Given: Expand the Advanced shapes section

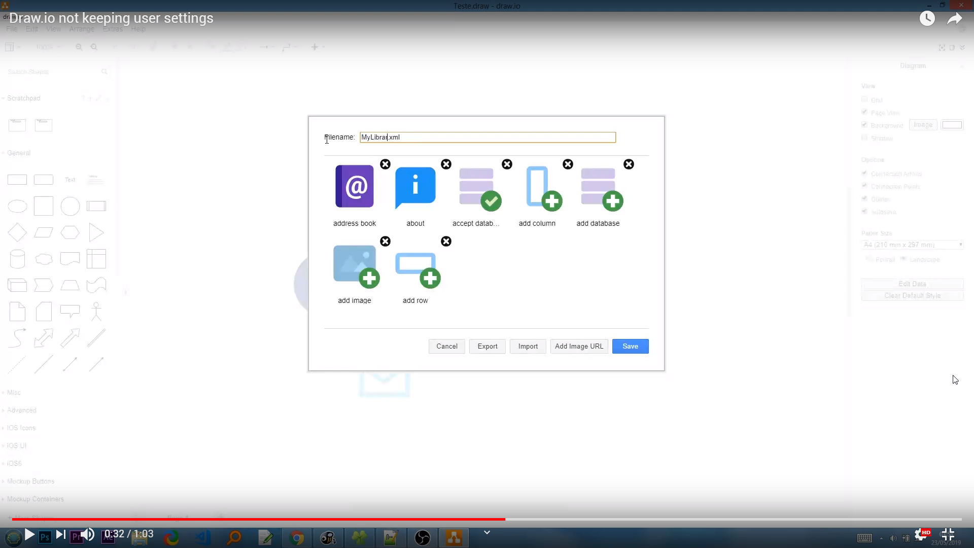Looking at the screenshot, I should (x=21, y=410).
